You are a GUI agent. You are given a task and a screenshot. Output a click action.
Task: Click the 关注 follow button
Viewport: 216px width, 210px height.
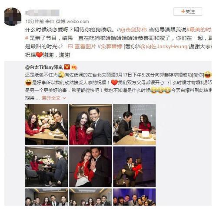pos(188,11)
